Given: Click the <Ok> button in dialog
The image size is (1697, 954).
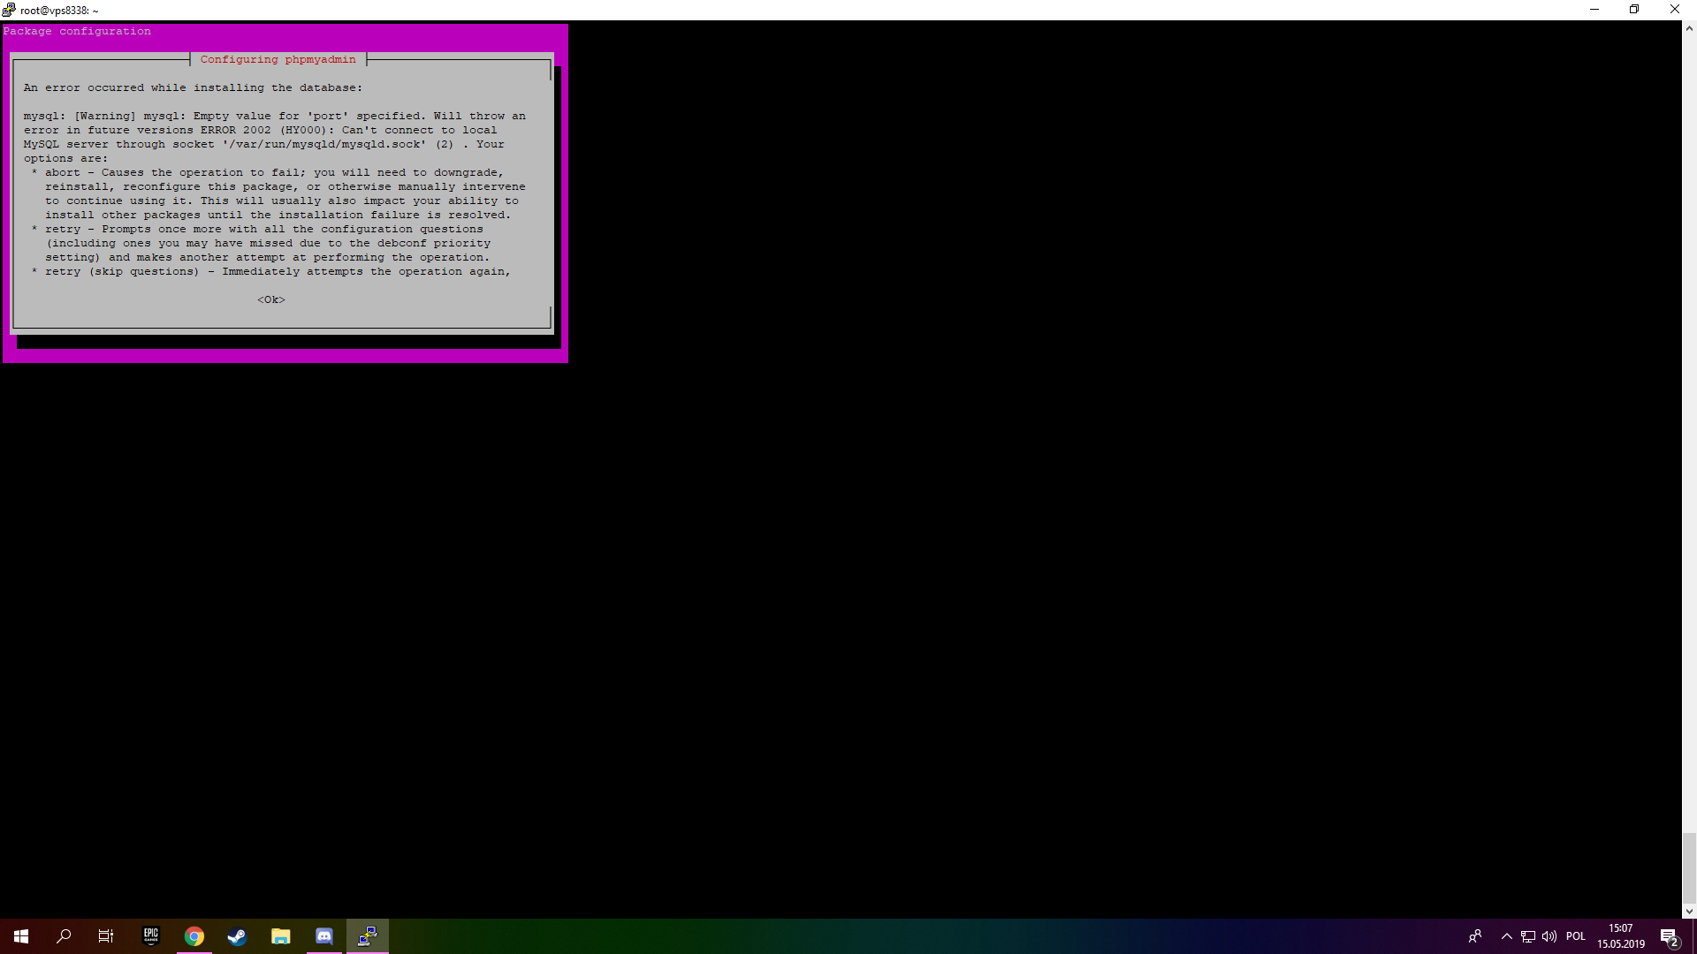Looking at the screenshot, I should 271,299.
